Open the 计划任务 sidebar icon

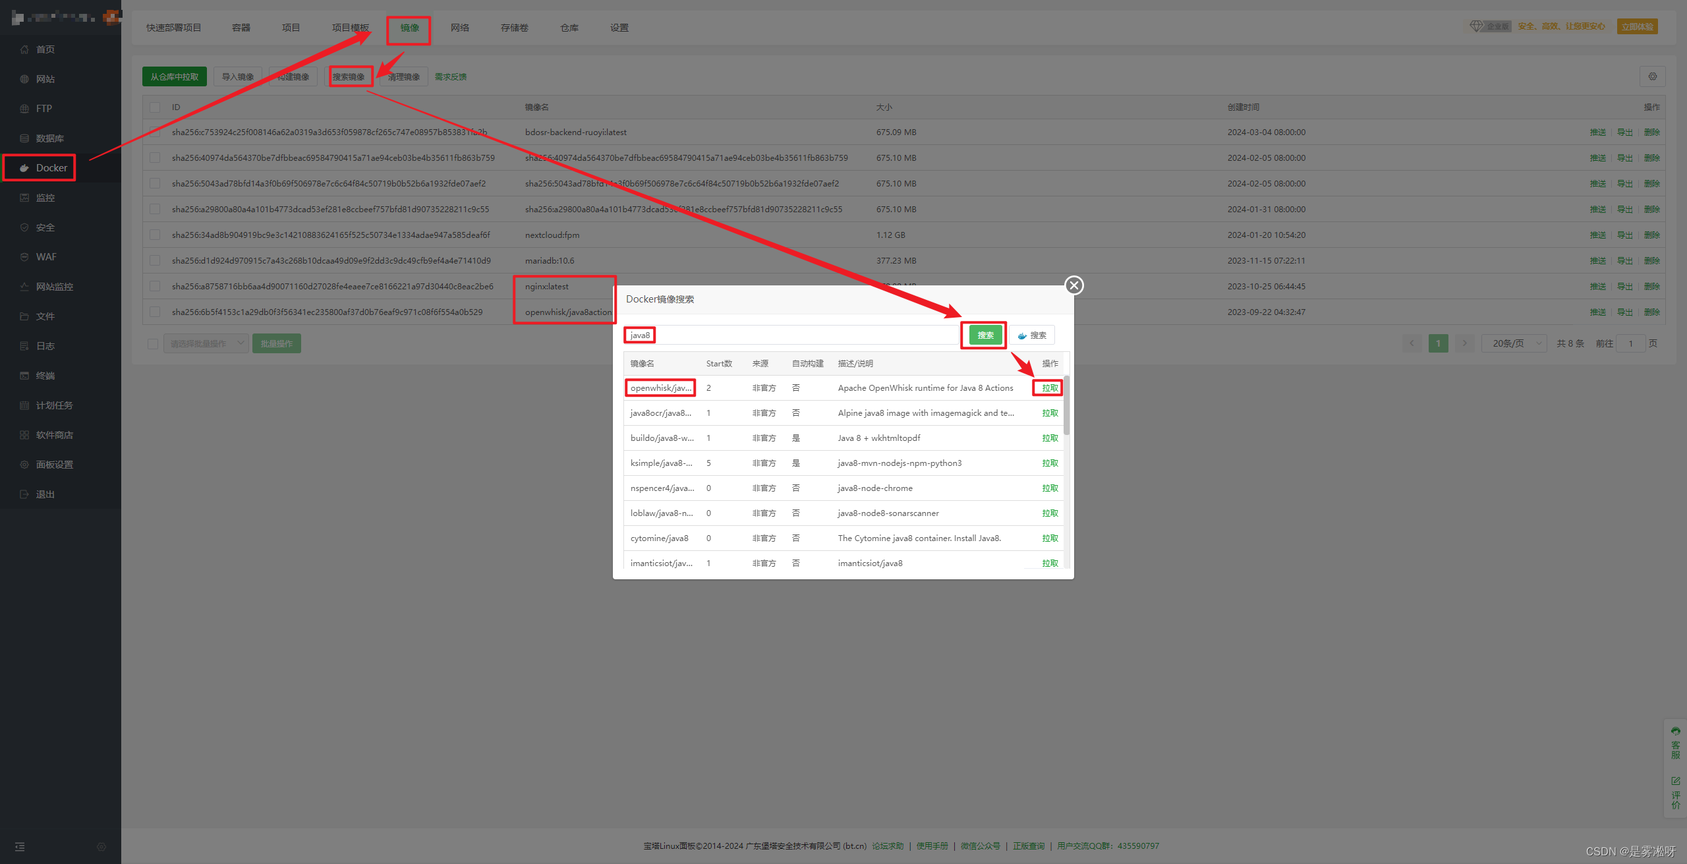(24, 405)
